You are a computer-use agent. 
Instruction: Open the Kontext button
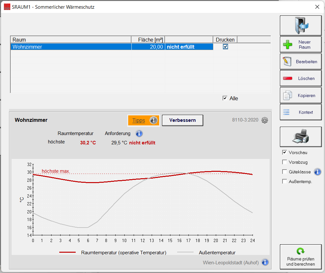tap(301, 112)
